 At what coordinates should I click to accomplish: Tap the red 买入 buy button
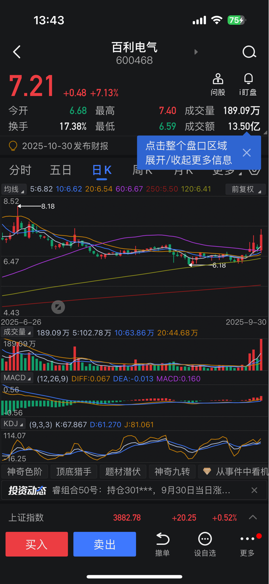click(37, 544)
